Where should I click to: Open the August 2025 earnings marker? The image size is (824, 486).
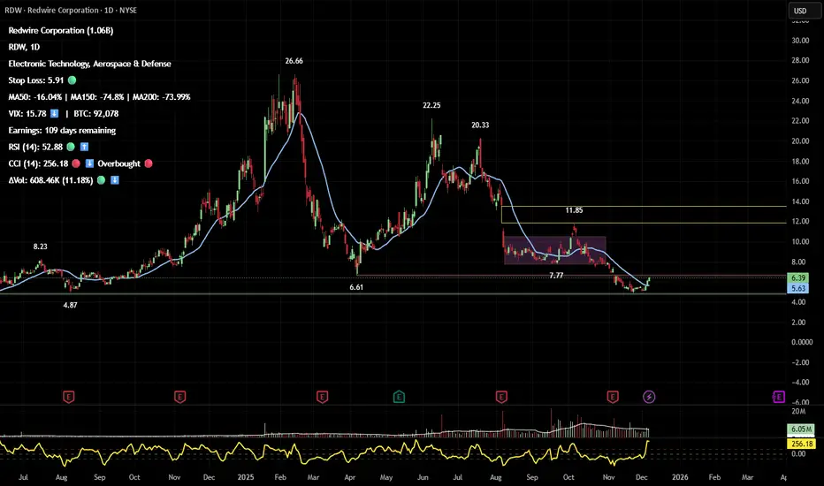[501, 397]
